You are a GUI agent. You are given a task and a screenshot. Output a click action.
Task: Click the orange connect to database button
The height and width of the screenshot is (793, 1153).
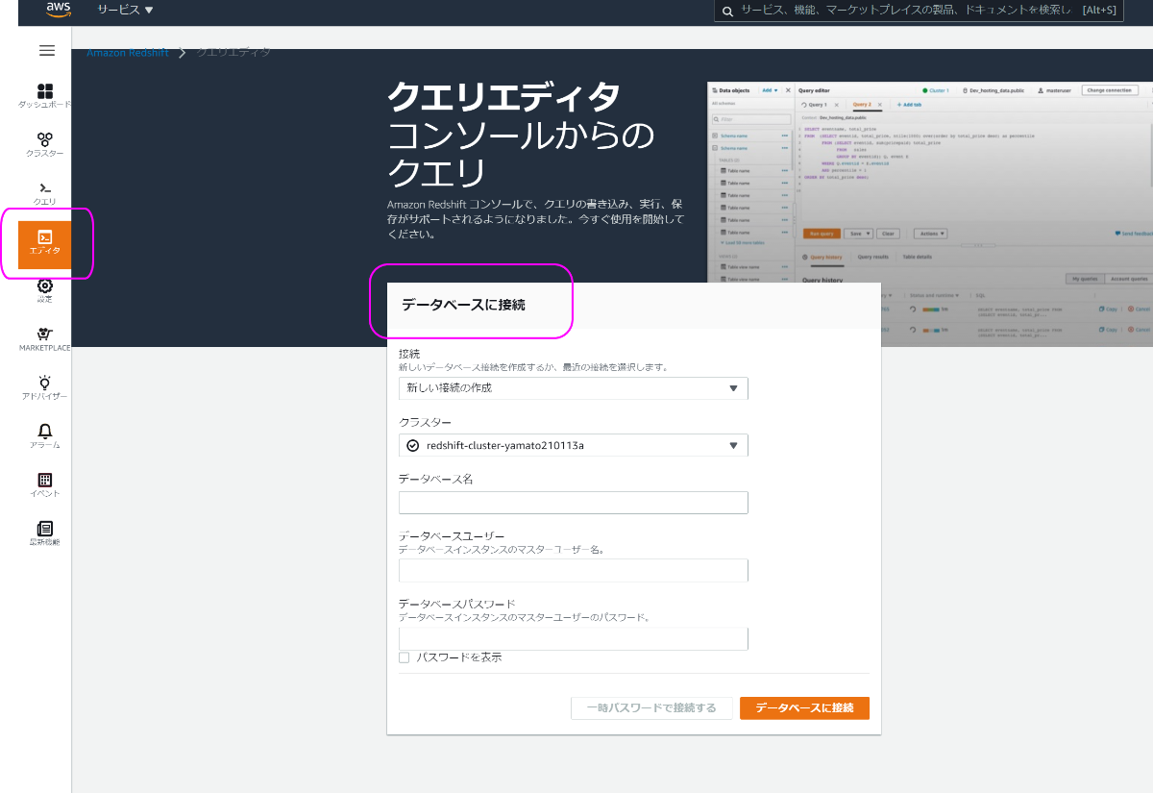coord(804,708)
